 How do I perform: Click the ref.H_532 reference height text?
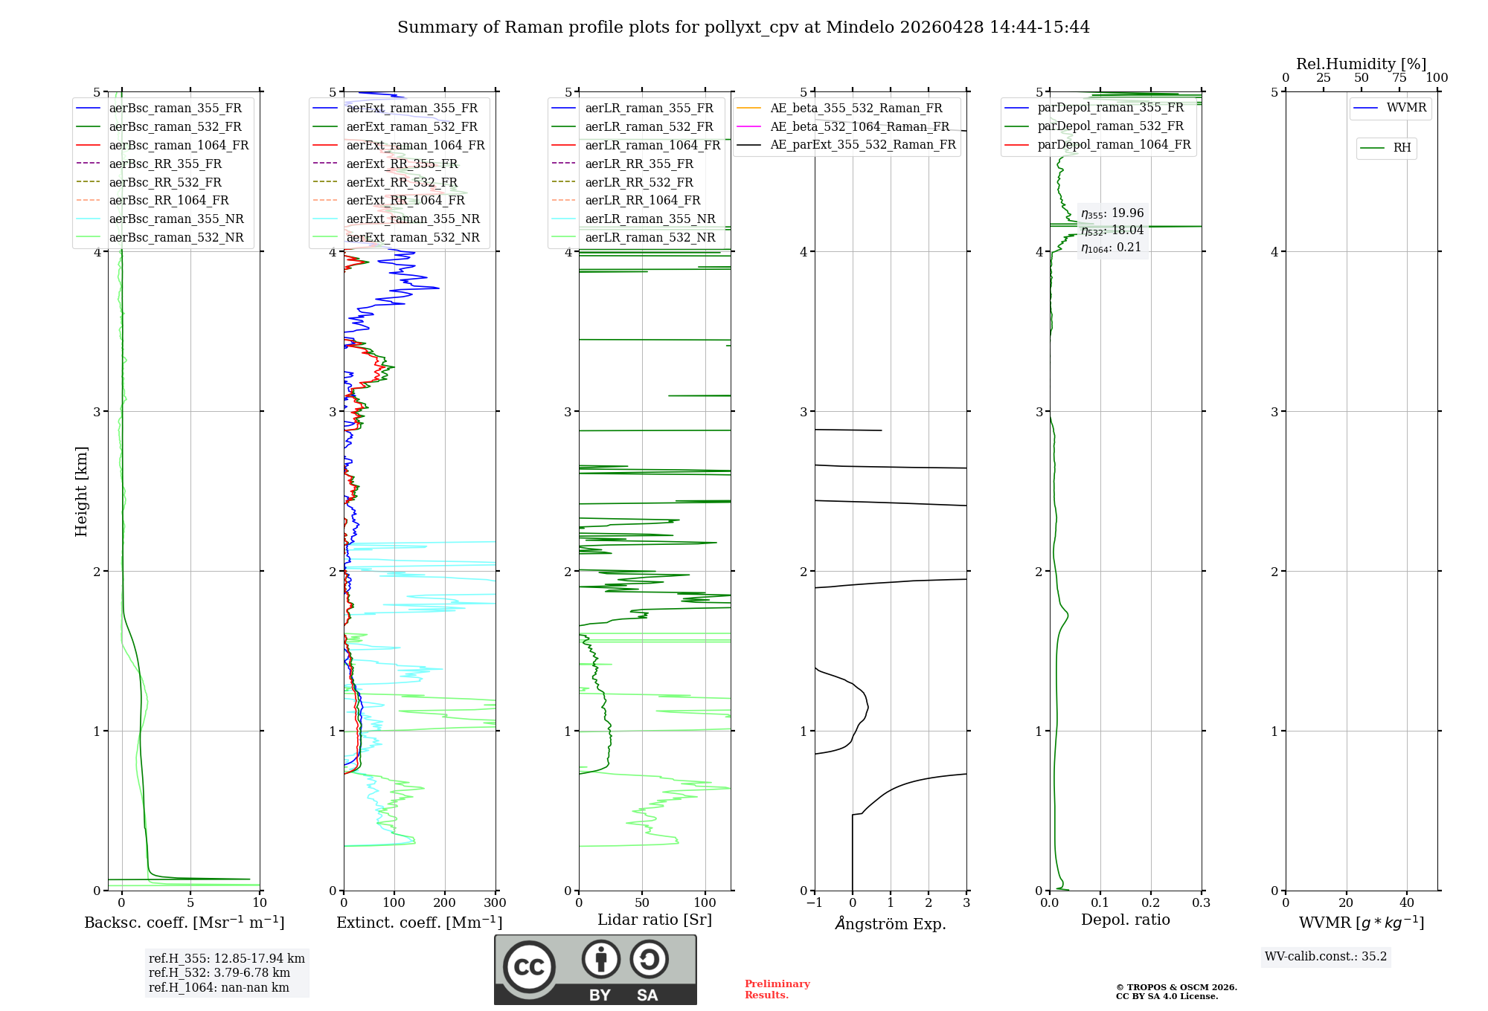point(219,973)
